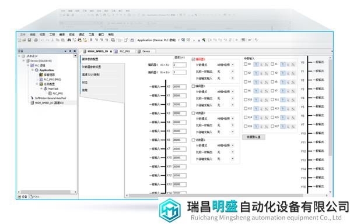The width and height of the screenshot is (350, 224).
Task: Click the restore default values button
Action: pyautogui.click(x=254, y=137)
